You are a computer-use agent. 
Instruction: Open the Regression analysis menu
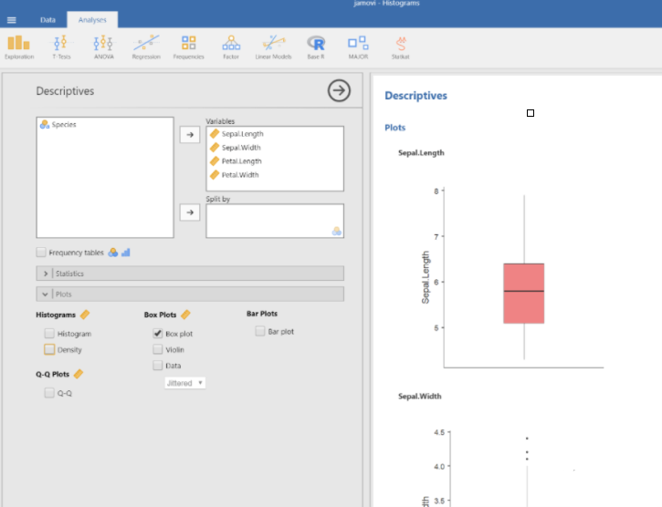pyautogui.click(x=146, y=46)
